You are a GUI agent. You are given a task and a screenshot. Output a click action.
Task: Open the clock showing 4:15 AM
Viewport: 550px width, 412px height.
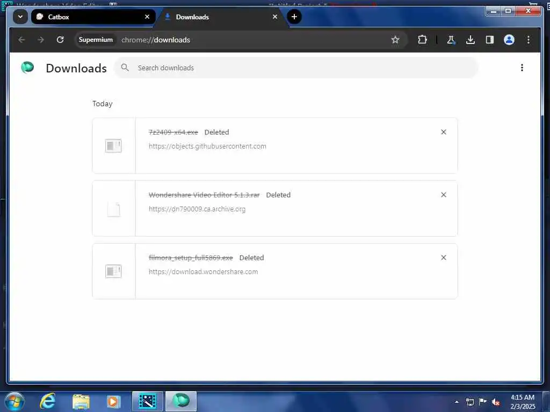(x=523, y=402)
